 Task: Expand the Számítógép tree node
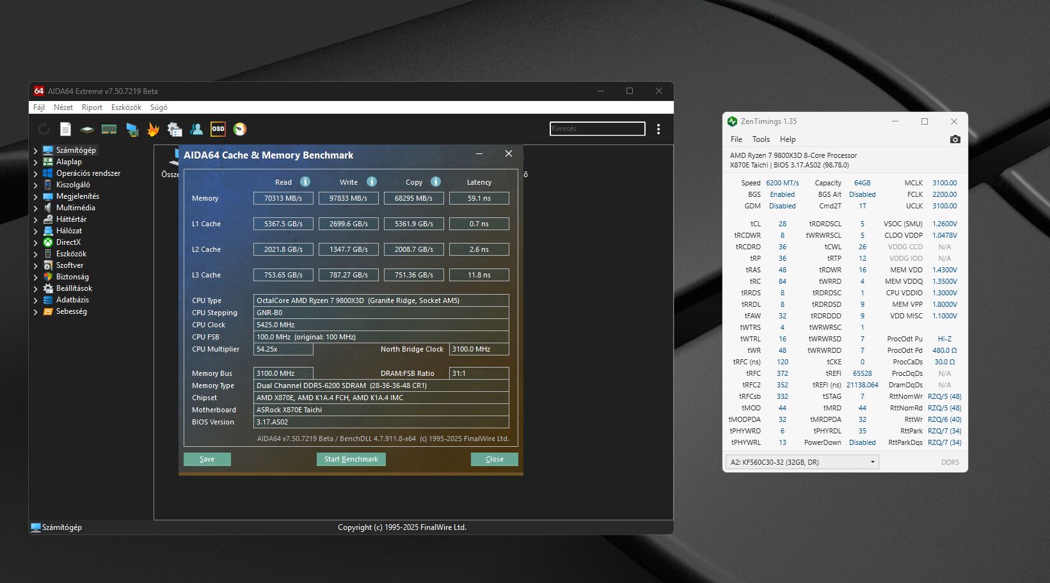[x=35, y=151]
